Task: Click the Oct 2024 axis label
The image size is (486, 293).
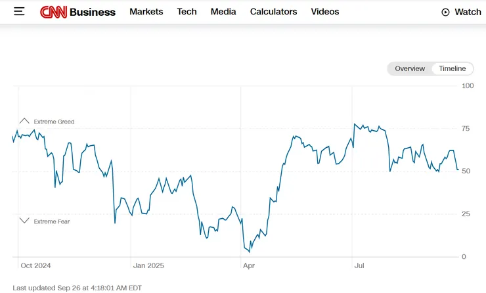Action: click(x=35, y=266)
